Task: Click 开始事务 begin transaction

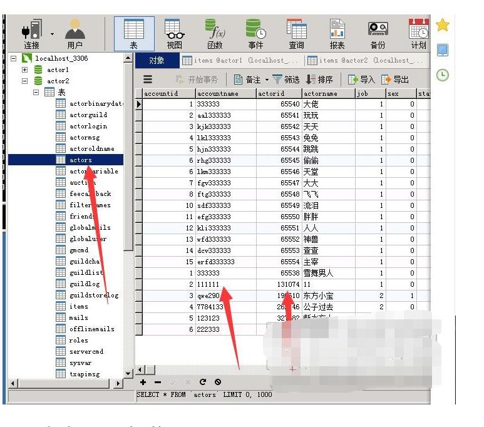Action: 197,80
